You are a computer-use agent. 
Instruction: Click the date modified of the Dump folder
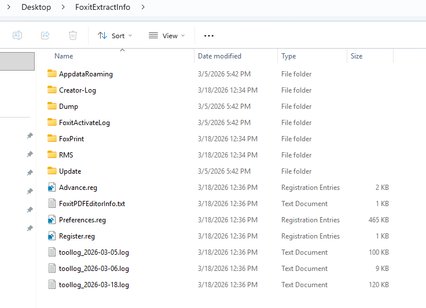224,107
